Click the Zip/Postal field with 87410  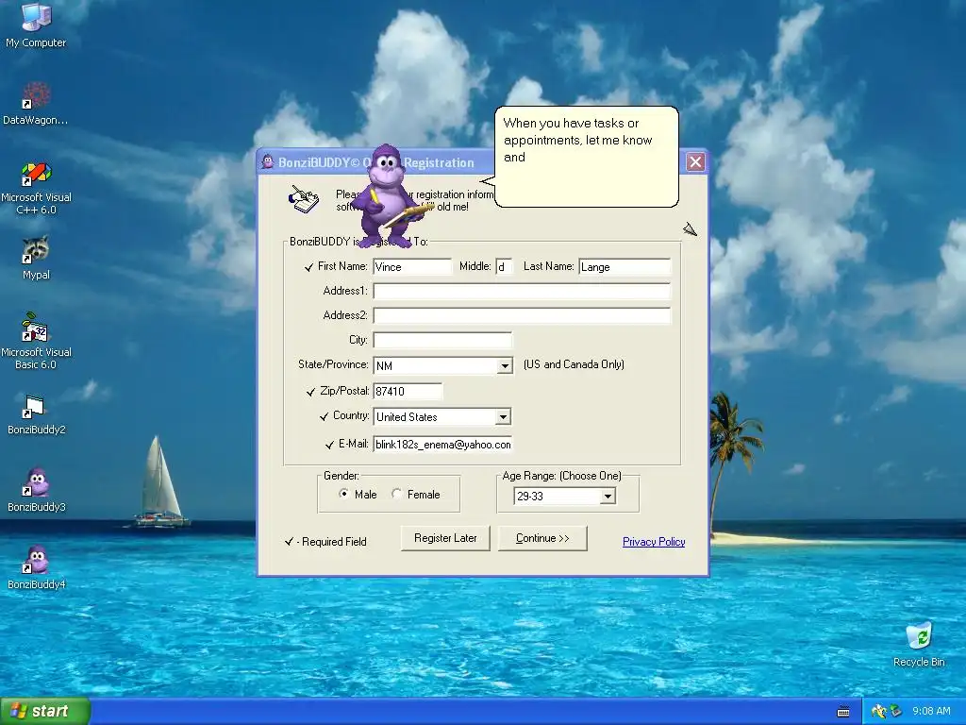408,391
